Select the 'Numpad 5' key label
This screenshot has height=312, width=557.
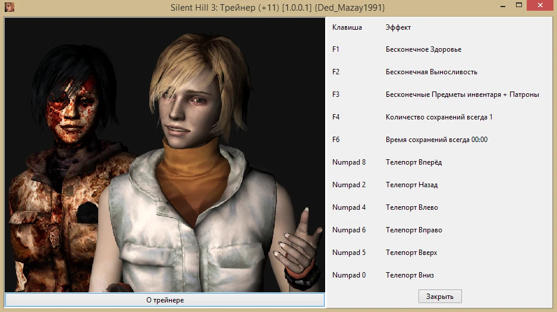(349, 253)
